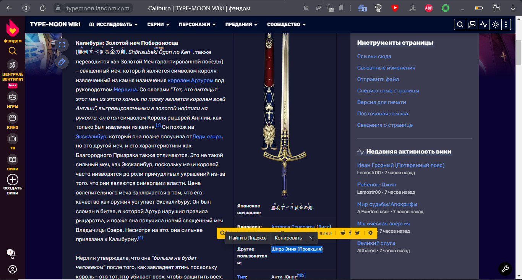
Task: Open the wiki search magnifier in header
Action: pyautogui.click(x=460, y=24)
